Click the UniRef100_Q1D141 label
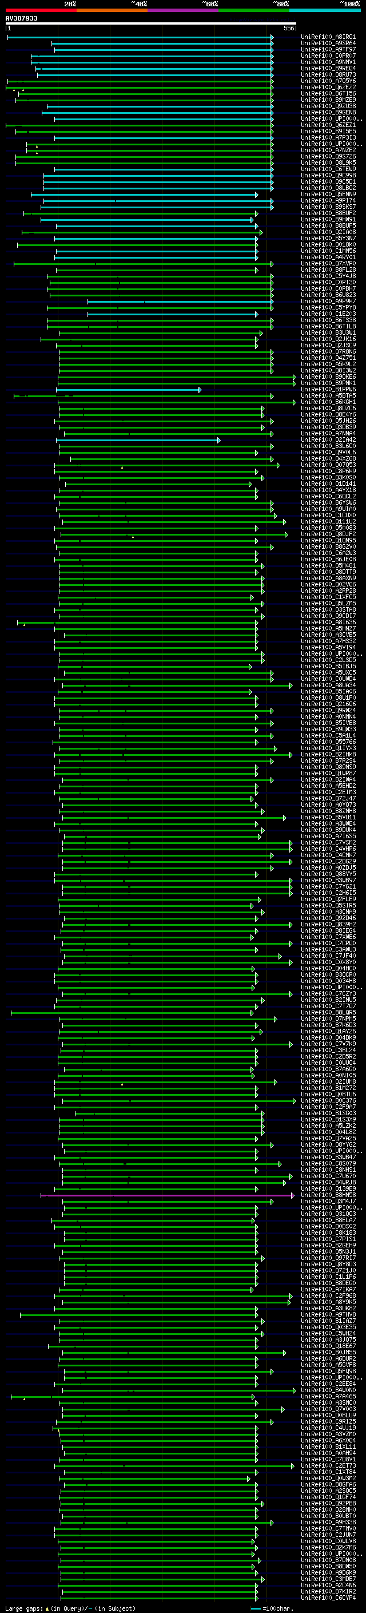This screenshot has height=1613, width=366. pyautogui.click(x=328, y=483)
